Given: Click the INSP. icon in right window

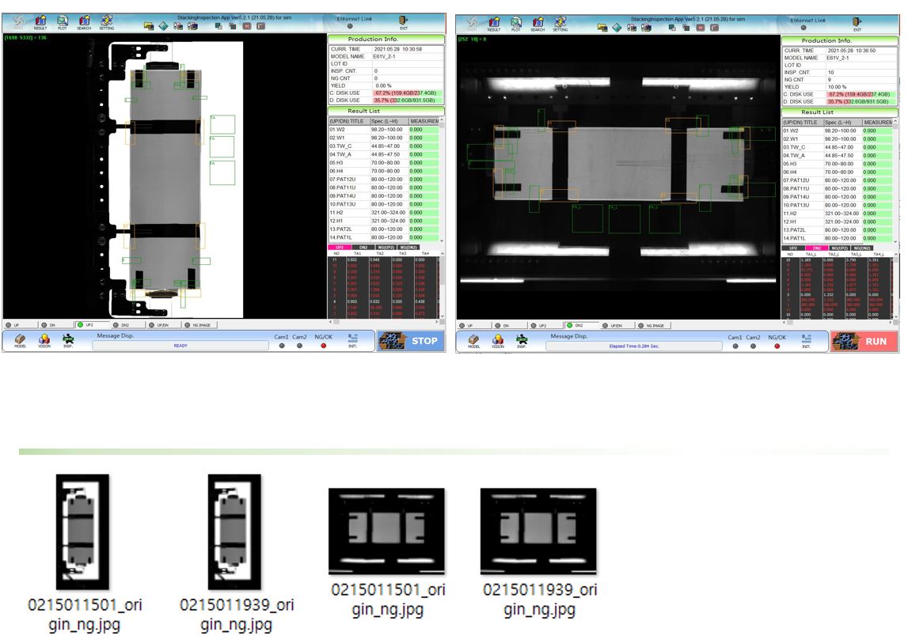Looking at the screenshot, I should pyautogui.click(x=522, y=341).
